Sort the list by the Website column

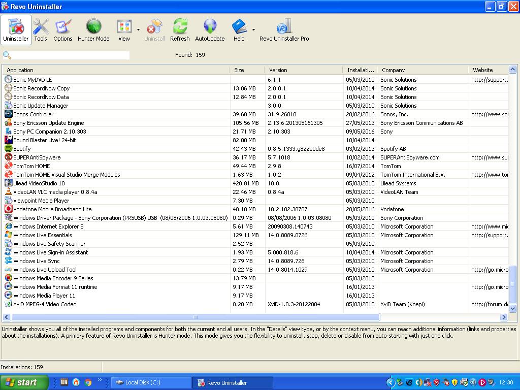488,70
